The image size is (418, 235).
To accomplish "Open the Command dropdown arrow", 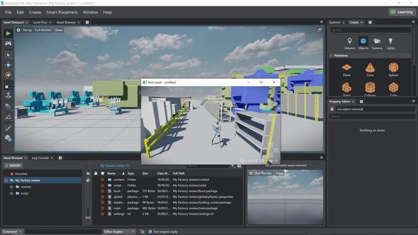I will pyautogui.click(x=20, y=232).
